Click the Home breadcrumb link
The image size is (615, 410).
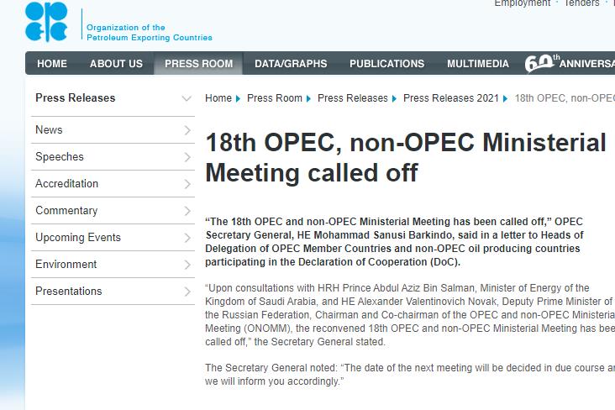click(218, 98)
